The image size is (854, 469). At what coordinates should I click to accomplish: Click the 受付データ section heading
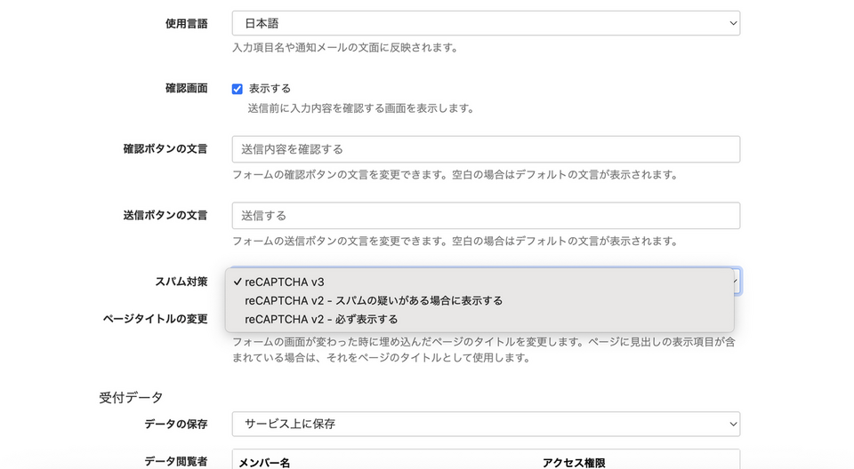point(131,397)
